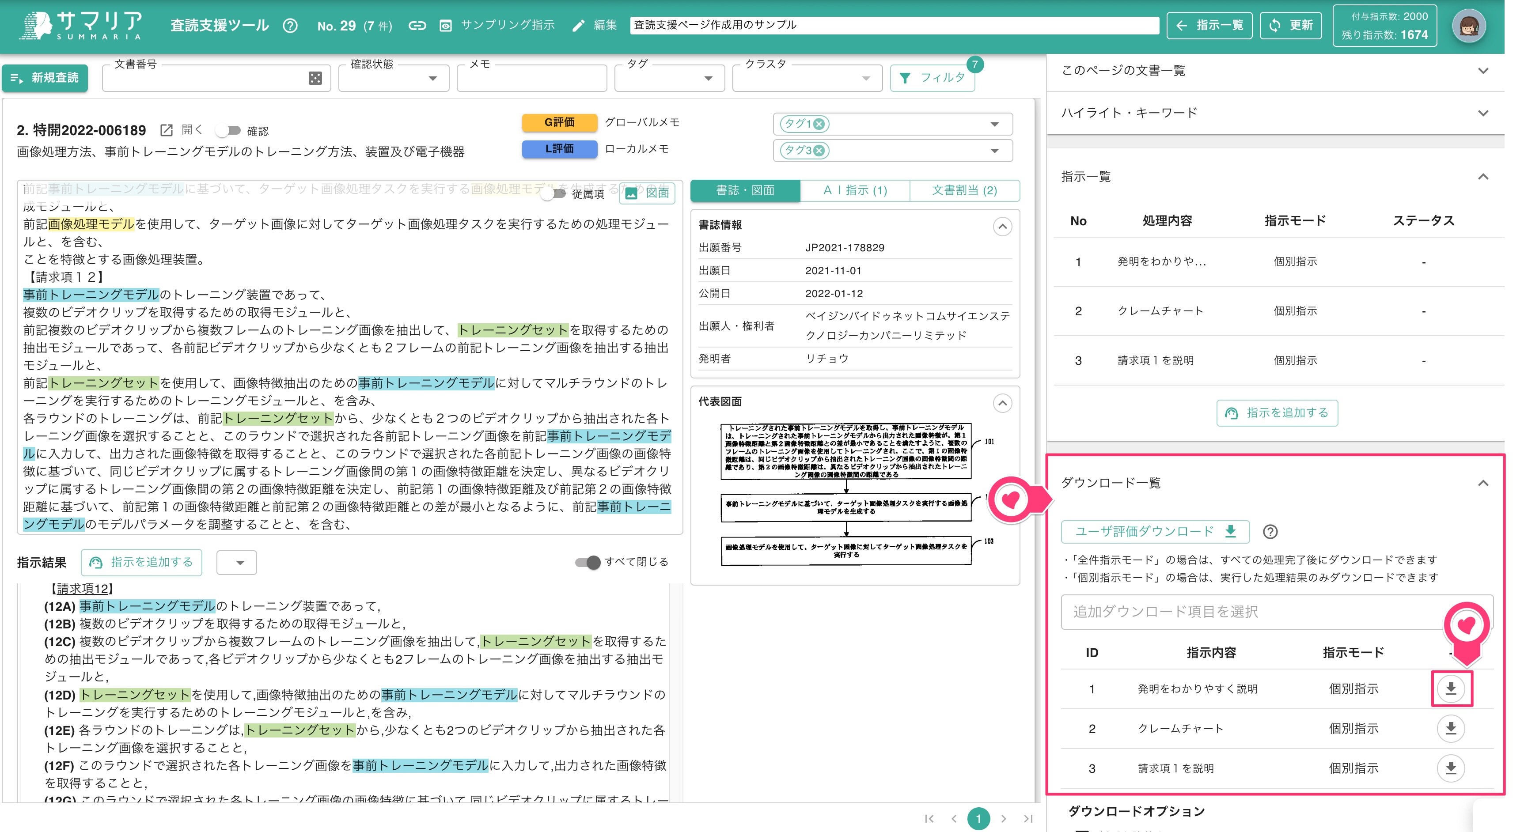Click the ユーザ評価ダウンロード button
This screenshot has height=832, width=1524.
click(1154, 532)
